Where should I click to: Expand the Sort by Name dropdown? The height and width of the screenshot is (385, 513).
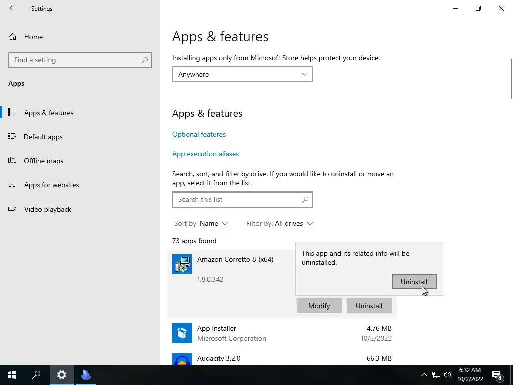click(x=201, y=223)
